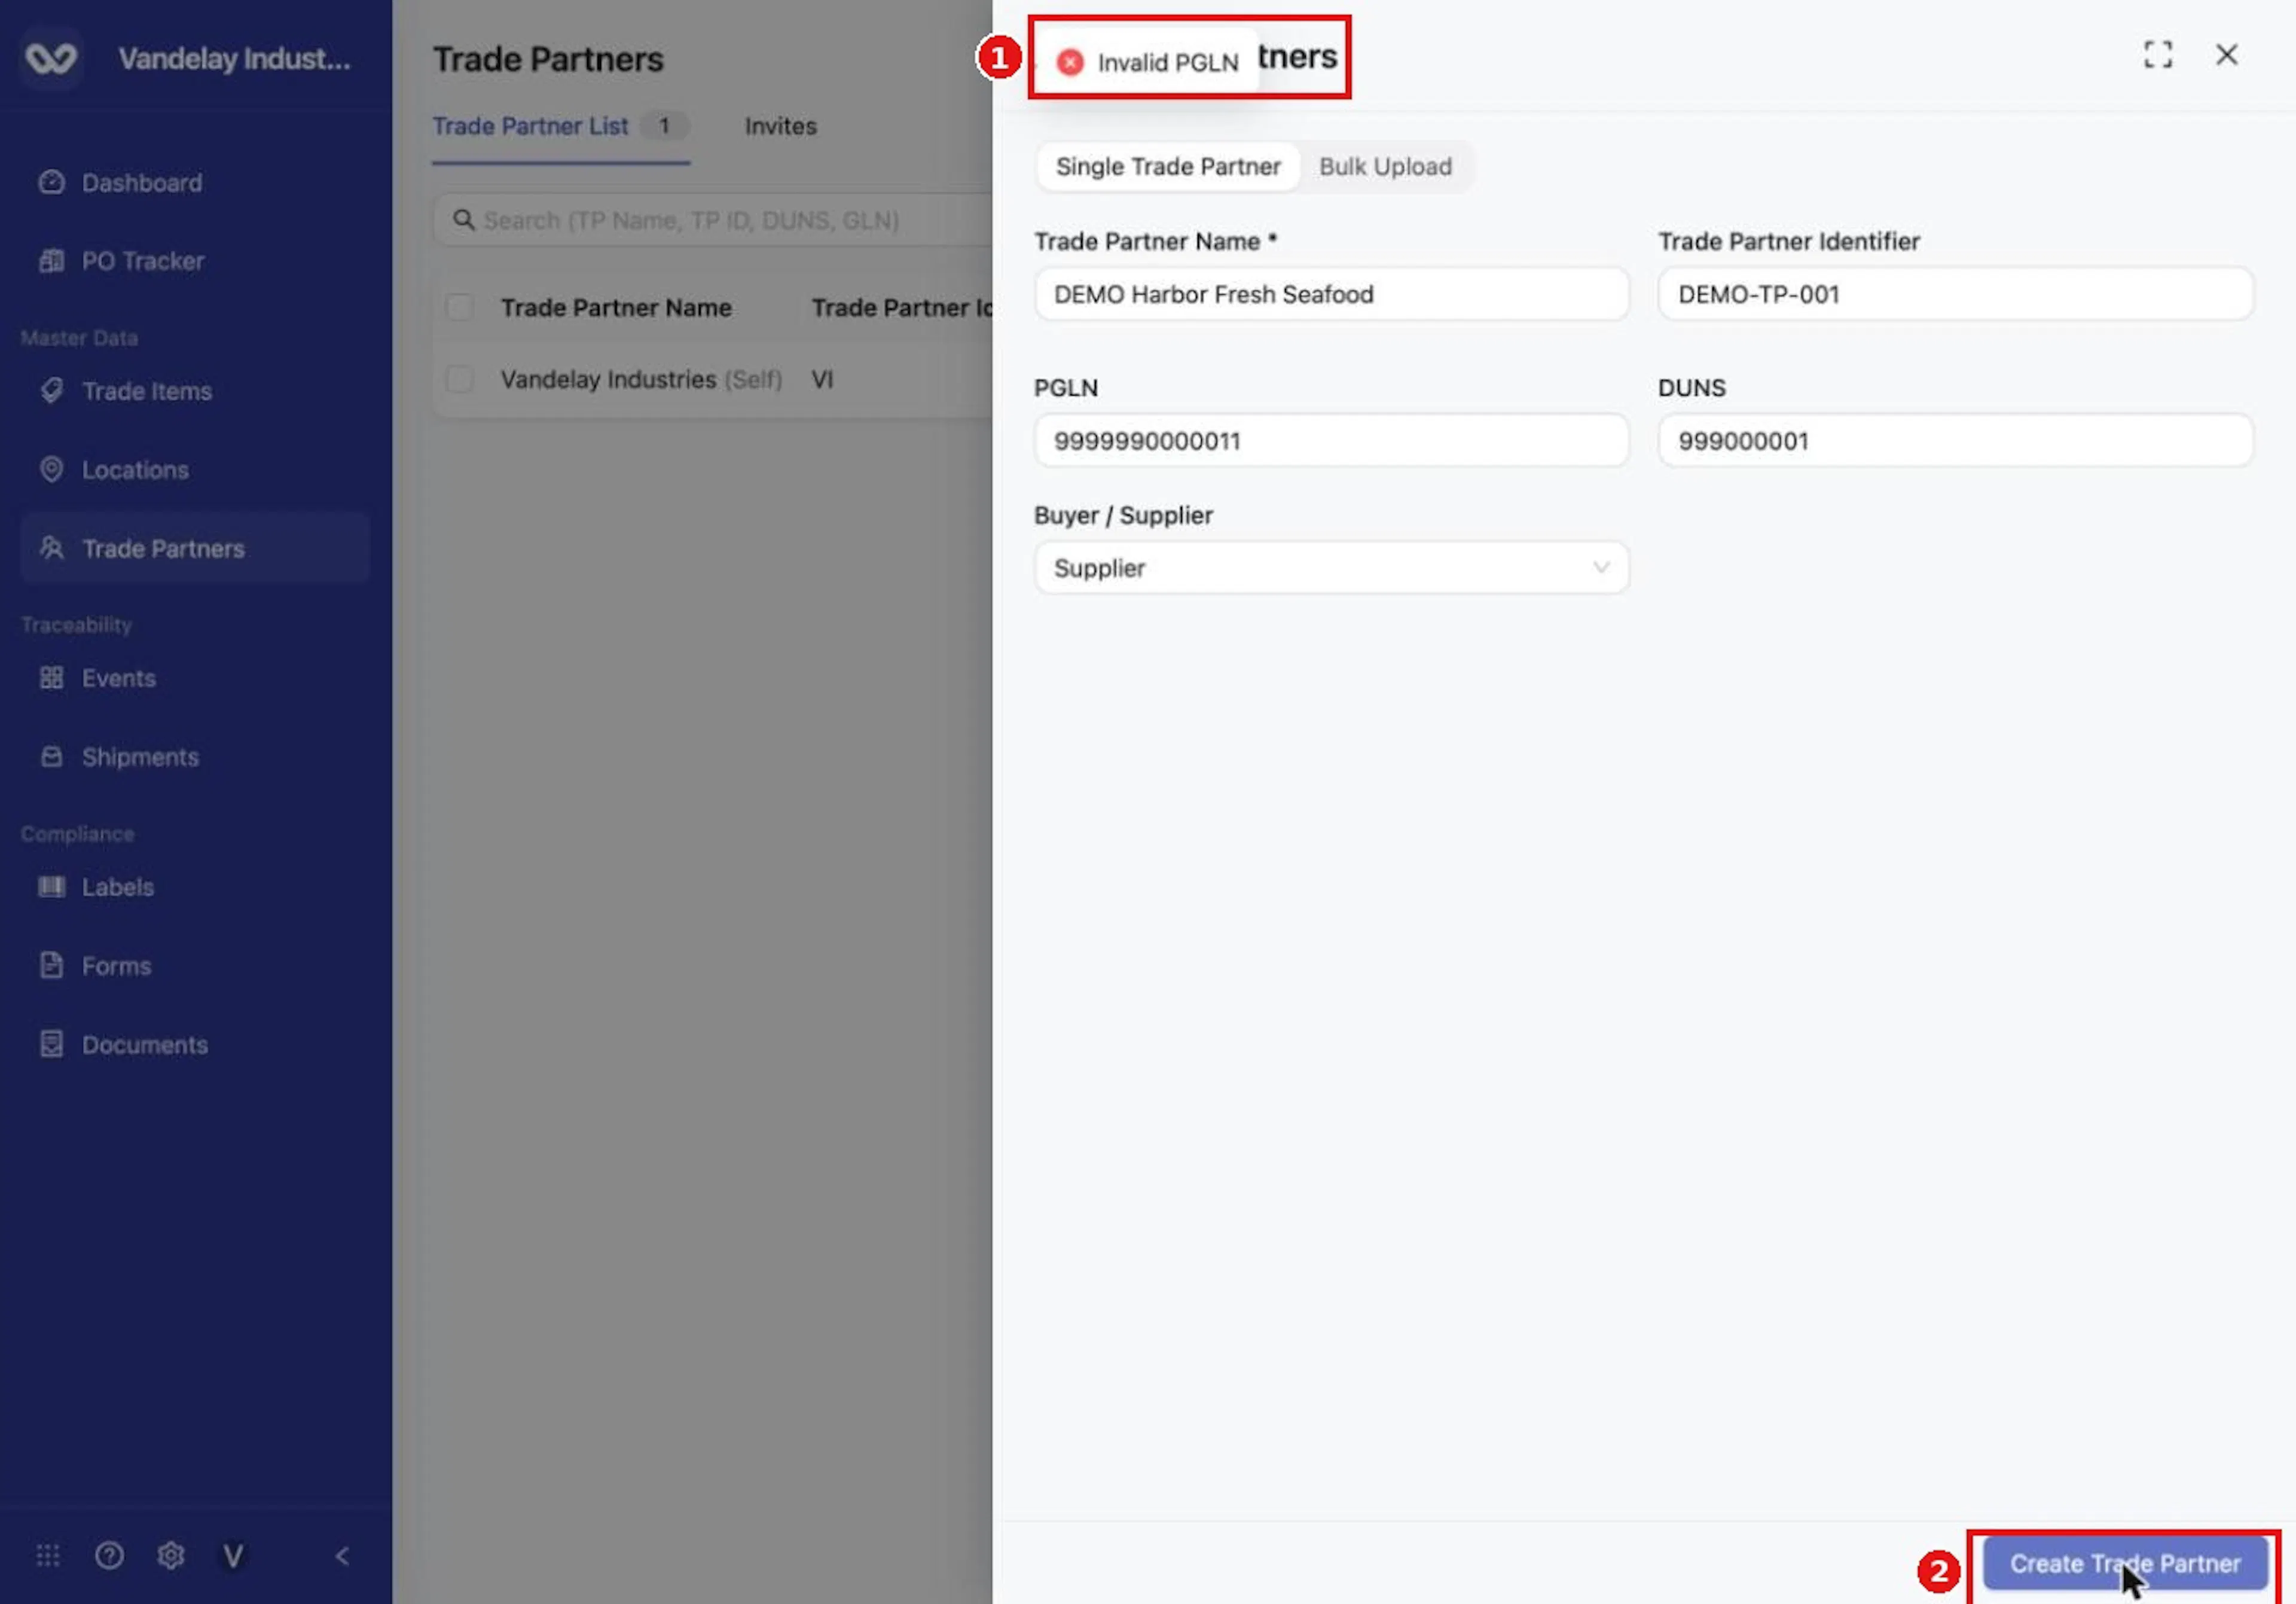Open the help question mark icon
This screenshot has height=1604, width=2296.
click(x=109, y=1555)
